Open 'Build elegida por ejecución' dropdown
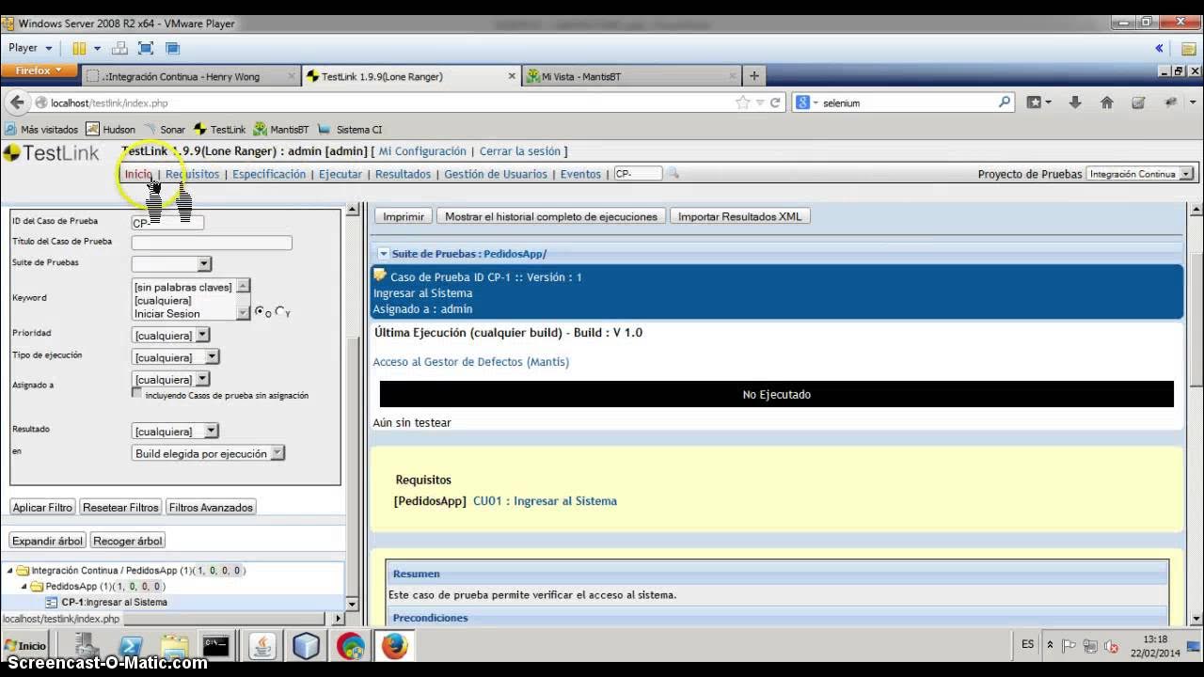Viewport: 1204px width, 677px height. tap(208, 453)
